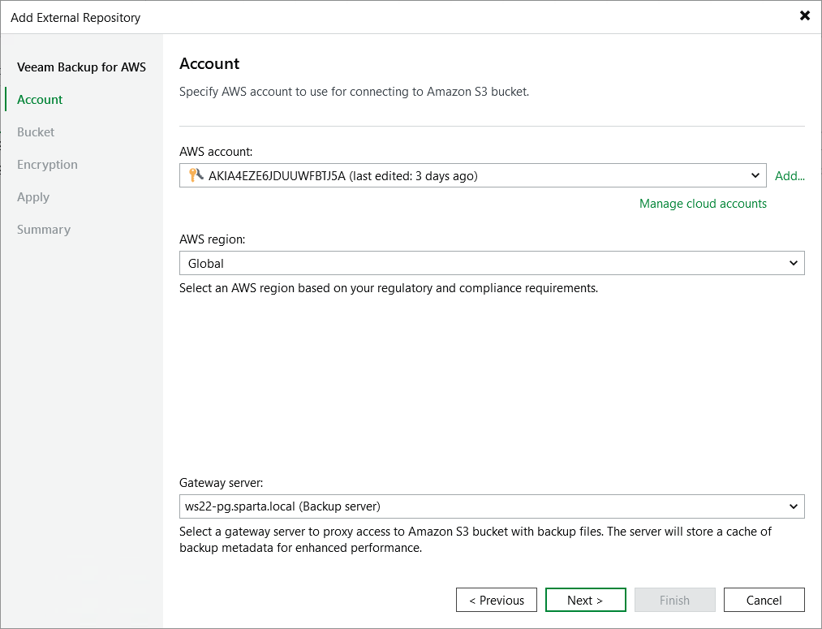This screenshot has width=822, height=629.
Task: Click the Cancel button
Action: point(764,600)
